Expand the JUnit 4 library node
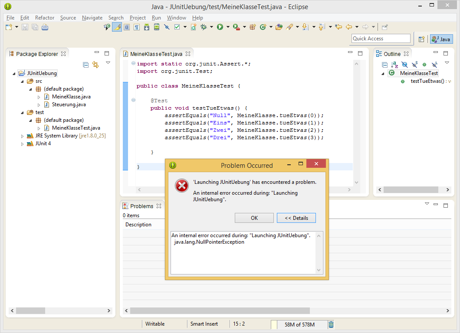 22,144
